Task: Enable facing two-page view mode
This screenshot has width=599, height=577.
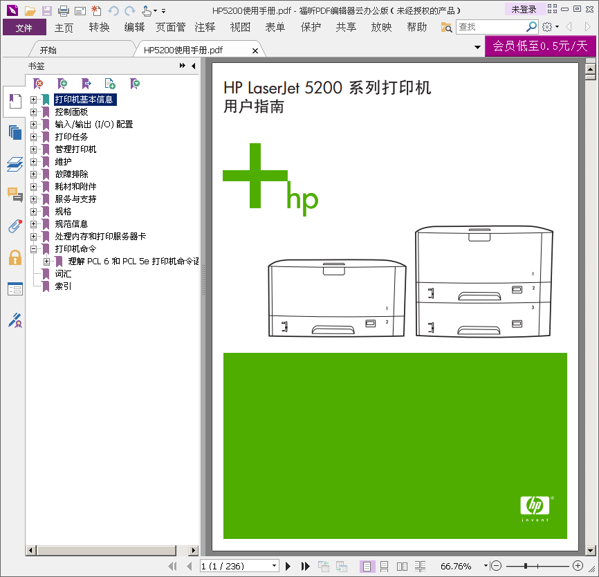Action: [x=402, y=566]
